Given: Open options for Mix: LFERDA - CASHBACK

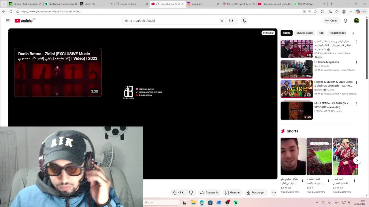Looking at the screenshot, I should pyautogui.click(x=356, y=104).
